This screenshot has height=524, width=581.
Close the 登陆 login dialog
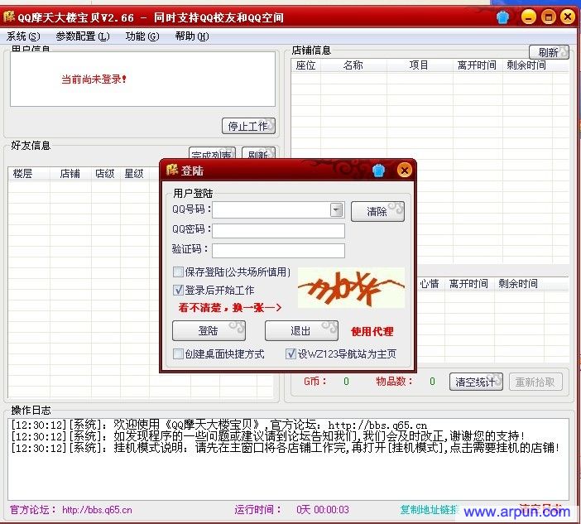404,170
